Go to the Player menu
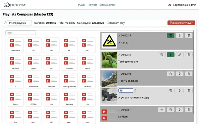Screen dimensions: 199x124 tap(82, 5)
